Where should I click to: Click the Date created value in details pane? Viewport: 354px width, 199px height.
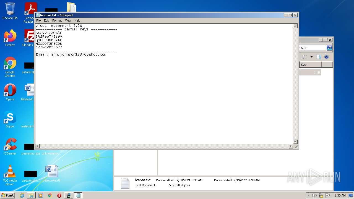pyautogui.click(x=247, y=180)
